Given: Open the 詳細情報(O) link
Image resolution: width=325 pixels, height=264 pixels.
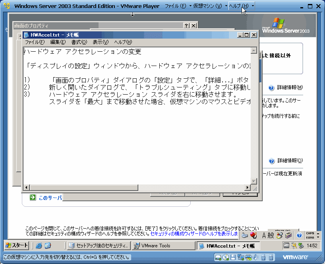Looking at the screenshot, I should click(290, 161).
